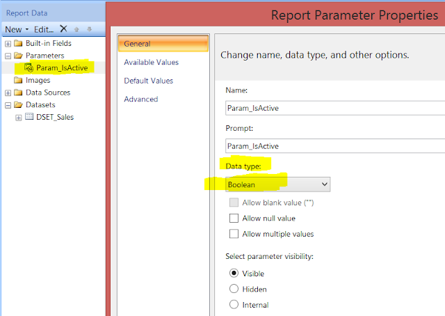
Task: Click the Data Sources label
Action: pyautogui.click(x=48, y=93)
